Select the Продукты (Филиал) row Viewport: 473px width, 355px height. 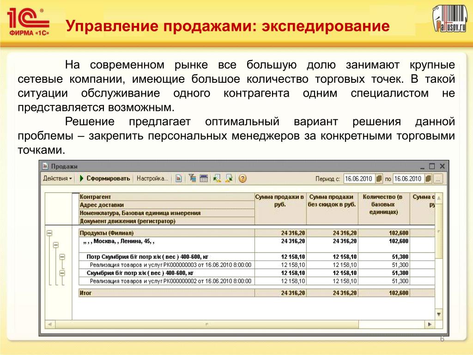tap(256, 233)
